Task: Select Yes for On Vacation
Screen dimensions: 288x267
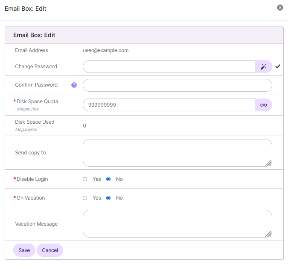Action: coord(85,198)
